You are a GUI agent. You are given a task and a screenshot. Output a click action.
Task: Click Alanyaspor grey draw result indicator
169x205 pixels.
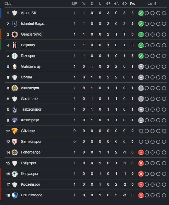(x=141, y=88)
